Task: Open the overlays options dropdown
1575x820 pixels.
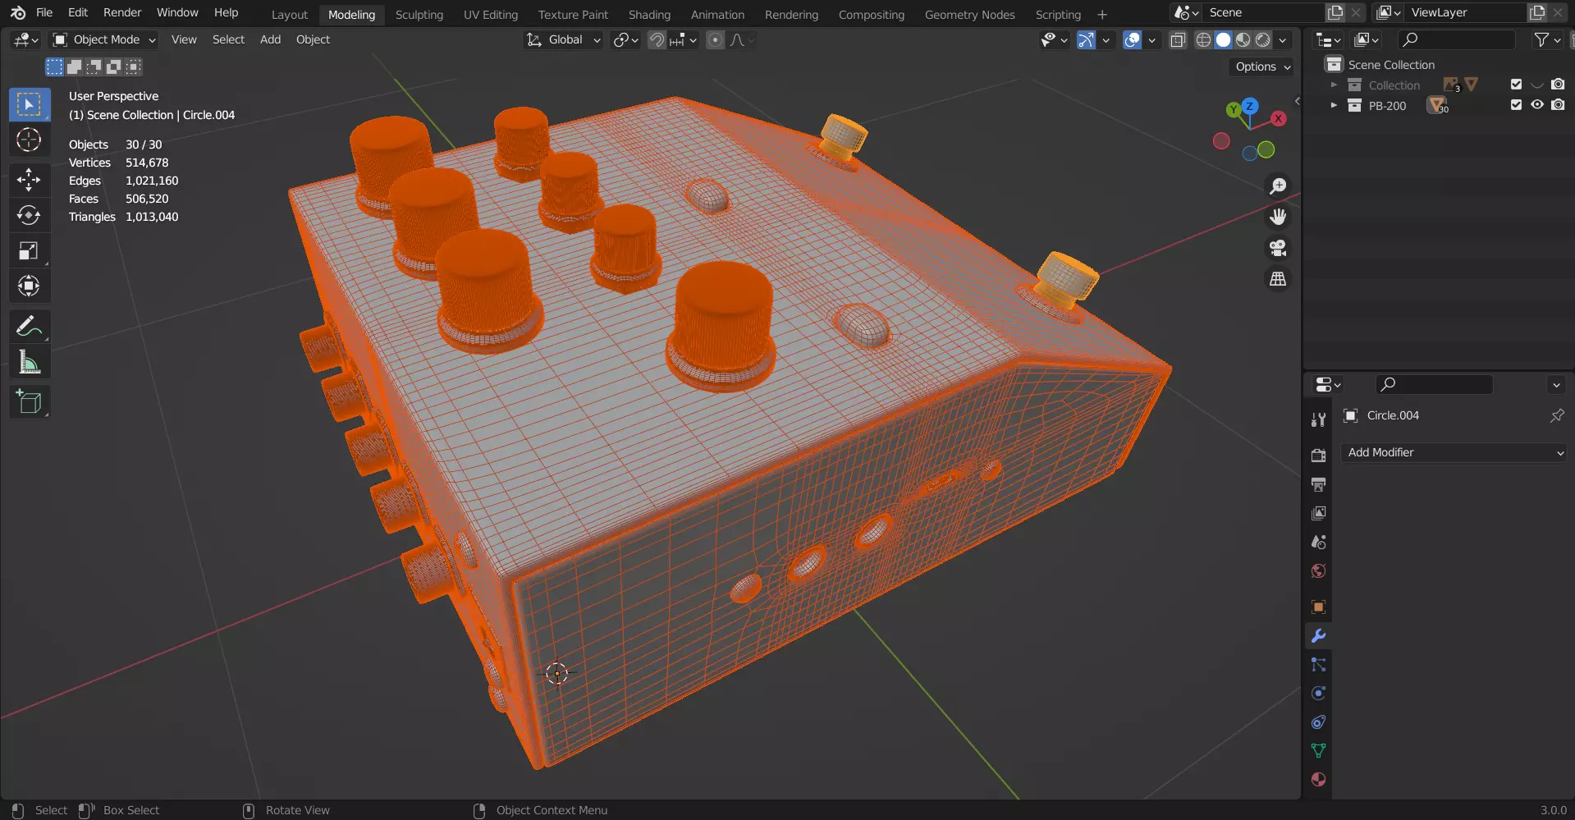Action: click(1152, 39)
